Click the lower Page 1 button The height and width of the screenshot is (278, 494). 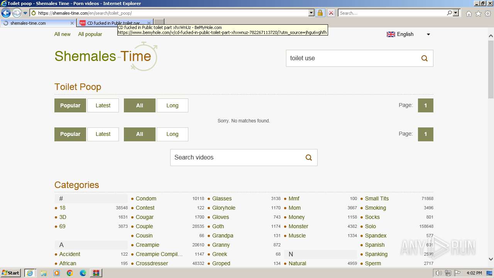426,134
